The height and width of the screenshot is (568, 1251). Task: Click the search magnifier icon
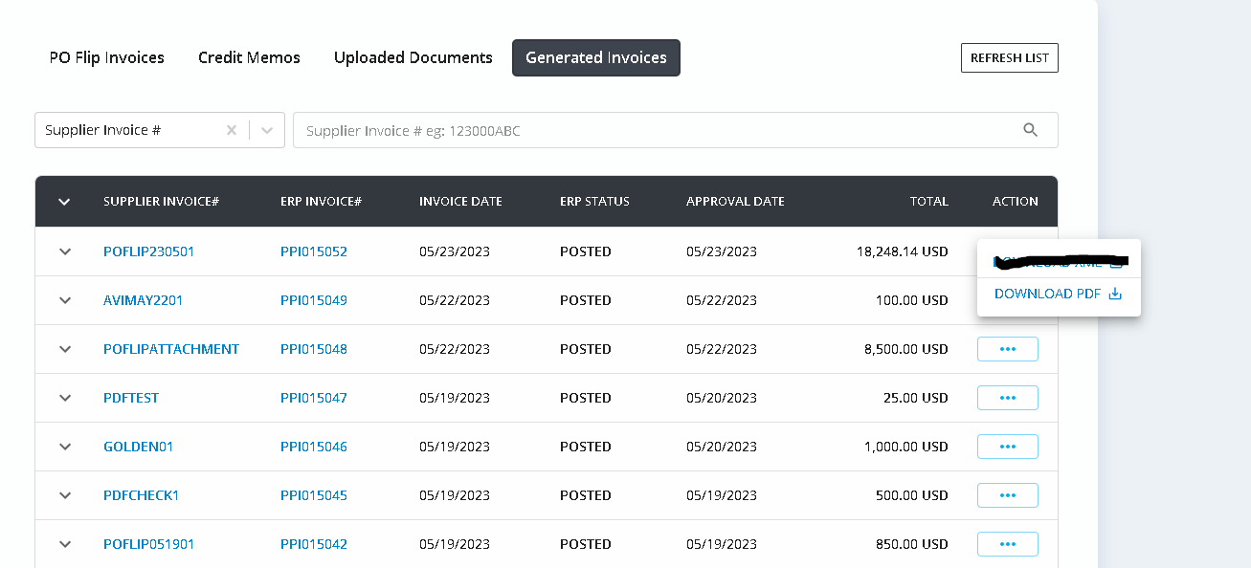pyautogui.click(x=1030, y=130)
